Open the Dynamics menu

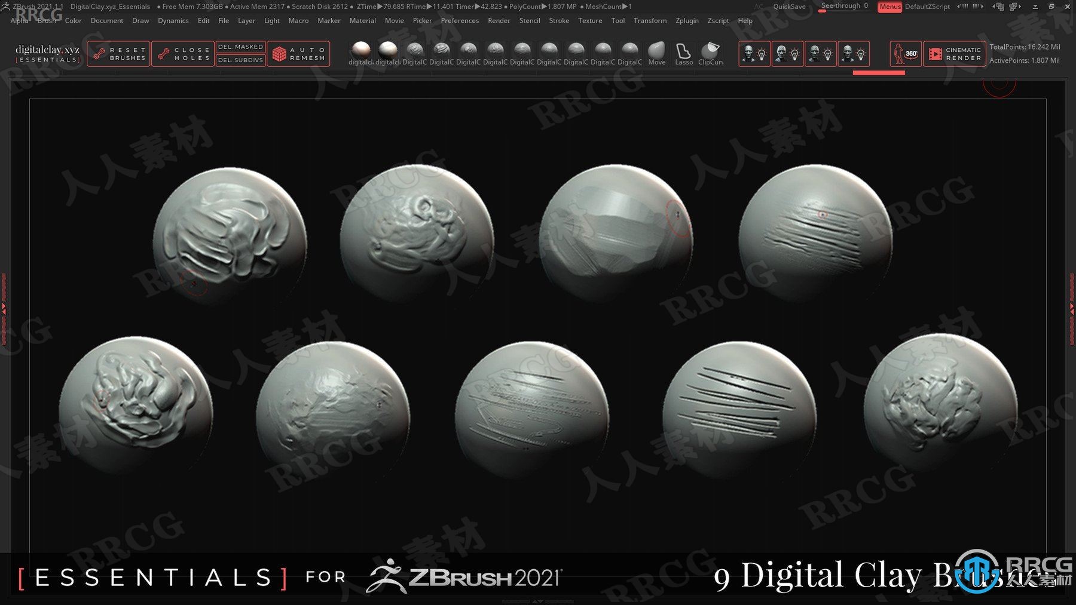(173, 20)
